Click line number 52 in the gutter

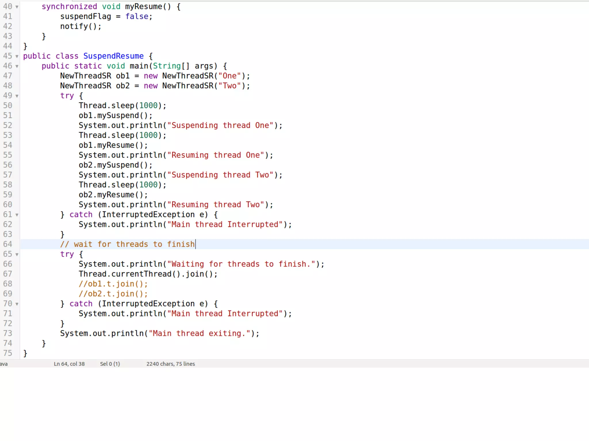coord(8,125)
